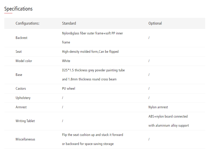Select the Configurations column header
The image size is (207, 150).
coord(27,23)
